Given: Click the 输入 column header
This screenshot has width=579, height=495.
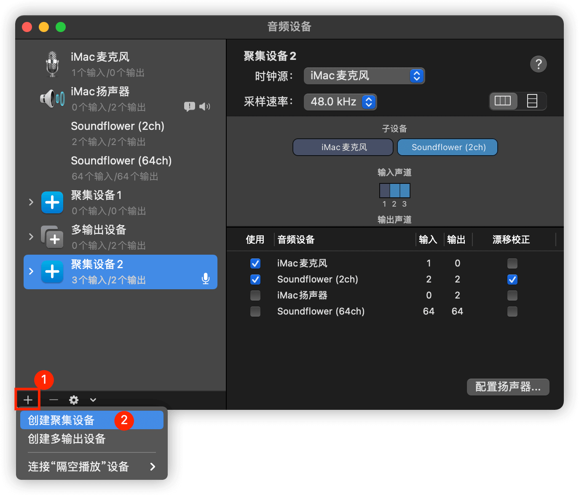Looking at the screenshot, I should click(428, 239).
